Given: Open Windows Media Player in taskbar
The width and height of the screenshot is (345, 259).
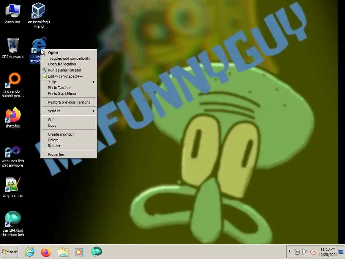Looking at the screenshot, I should [80, 252].
